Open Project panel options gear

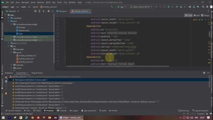coord(49,11)
